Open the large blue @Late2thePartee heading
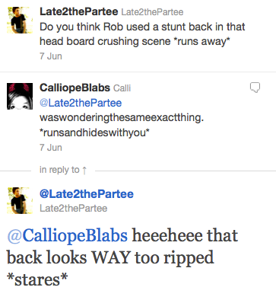The height and width of the screenshot is (300, 276). (x=87, y=194)
